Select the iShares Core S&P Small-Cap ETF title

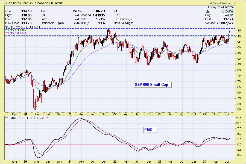coord(32,3)
